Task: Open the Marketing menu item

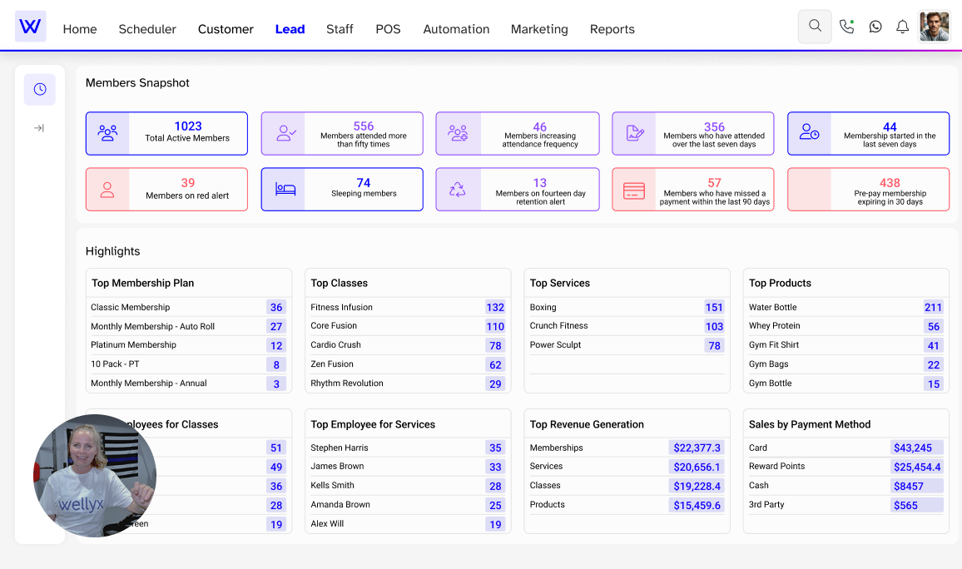Action: (x=539, y=29)
